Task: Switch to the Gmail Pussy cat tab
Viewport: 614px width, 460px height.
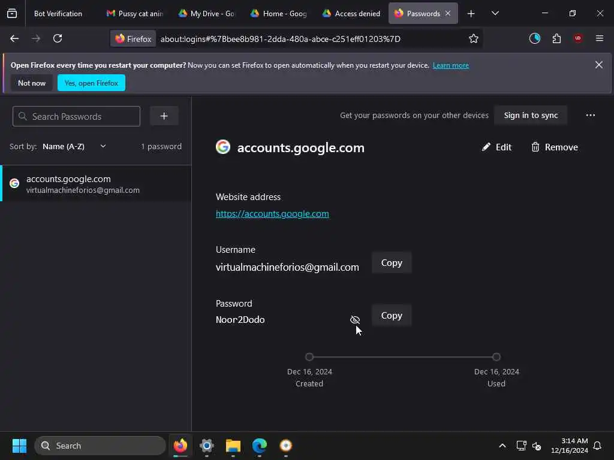Action: [135, 14]
